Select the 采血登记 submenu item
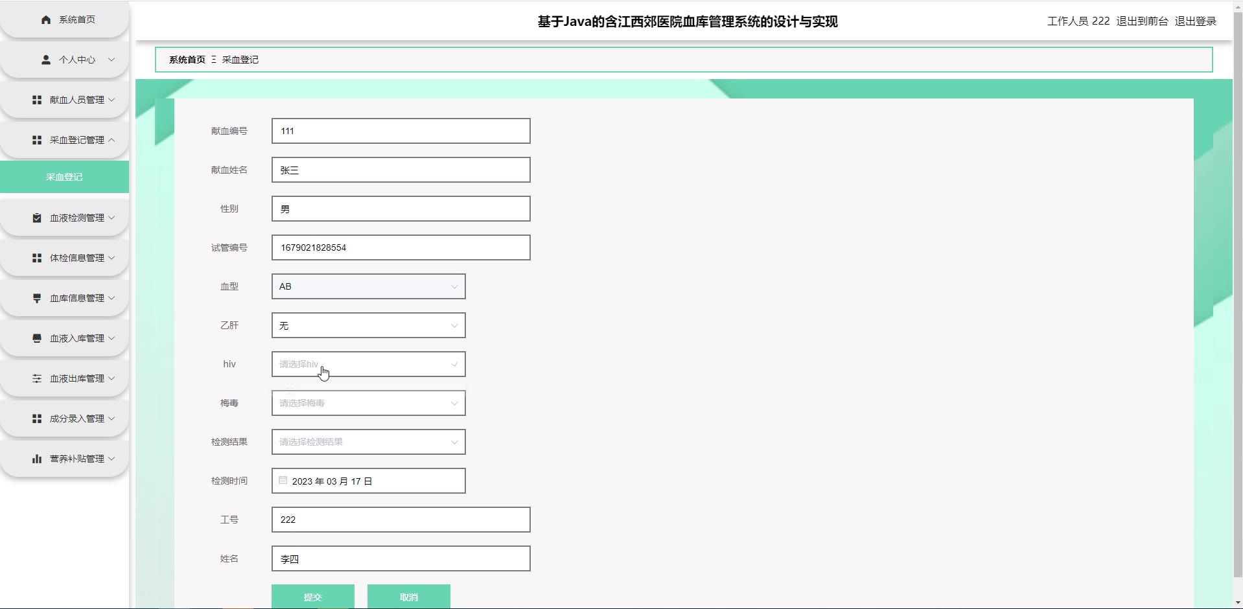 pos(64,177)
